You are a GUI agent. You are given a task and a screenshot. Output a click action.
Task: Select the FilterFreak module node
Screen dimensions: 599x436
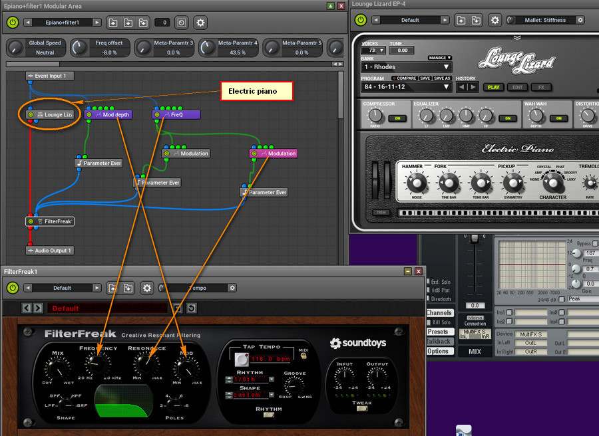(50, 221)
